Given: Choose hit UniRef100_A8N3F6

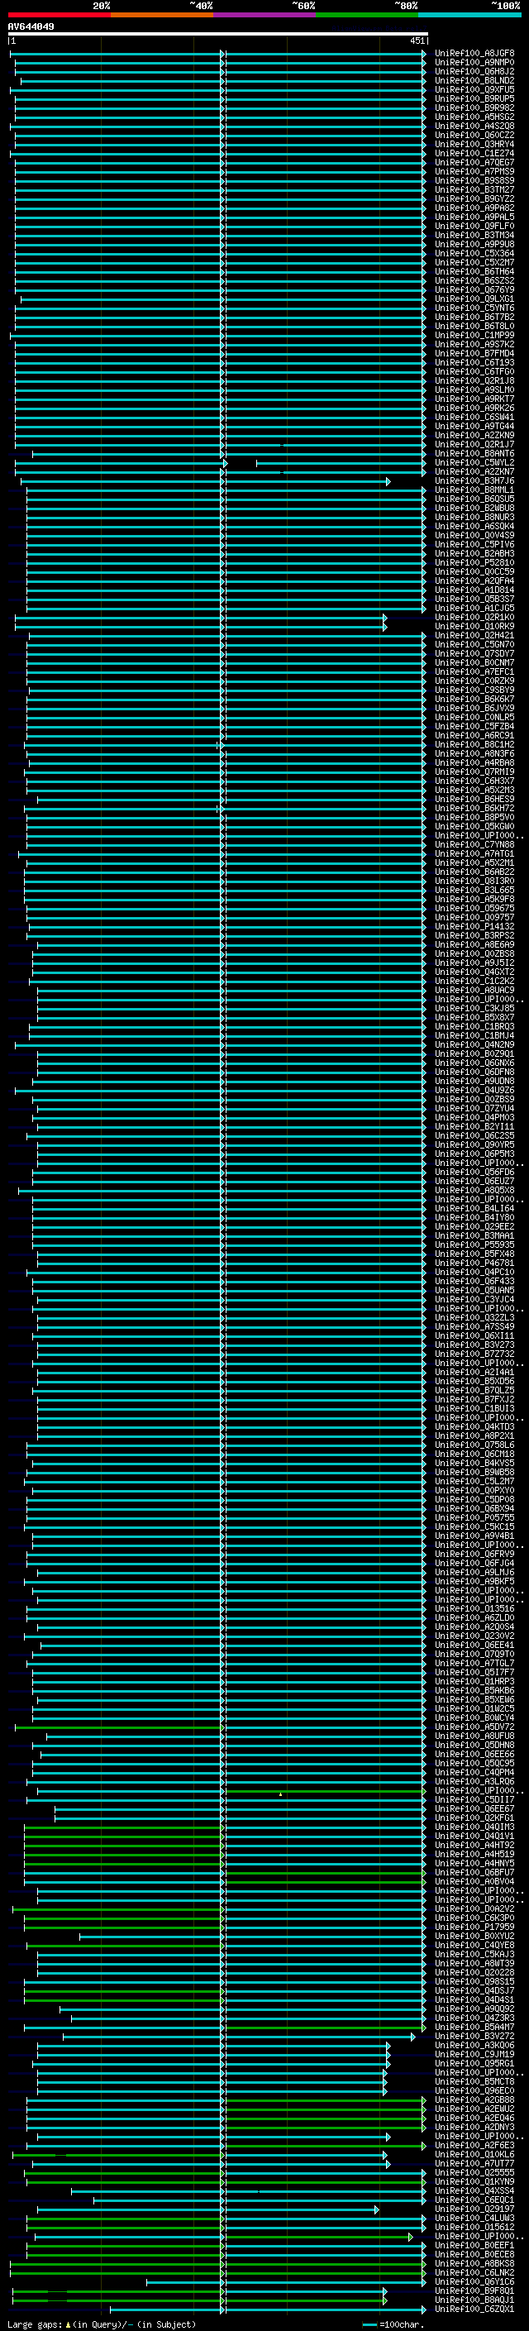Looking at the screenshot, I should click(474, 754).
